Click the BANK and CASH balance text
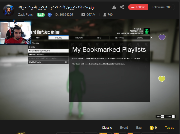This screenshot has width=180, height=134. 130,33
